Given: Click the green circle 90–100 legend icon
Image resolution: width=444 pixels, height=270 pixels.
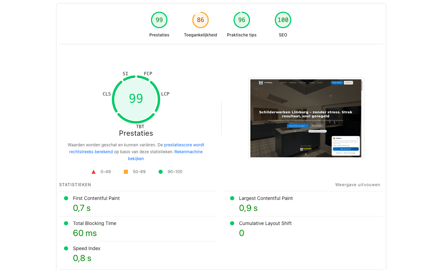Looking at the screenshot, I should pyautogui.click(x=160, y=172).
